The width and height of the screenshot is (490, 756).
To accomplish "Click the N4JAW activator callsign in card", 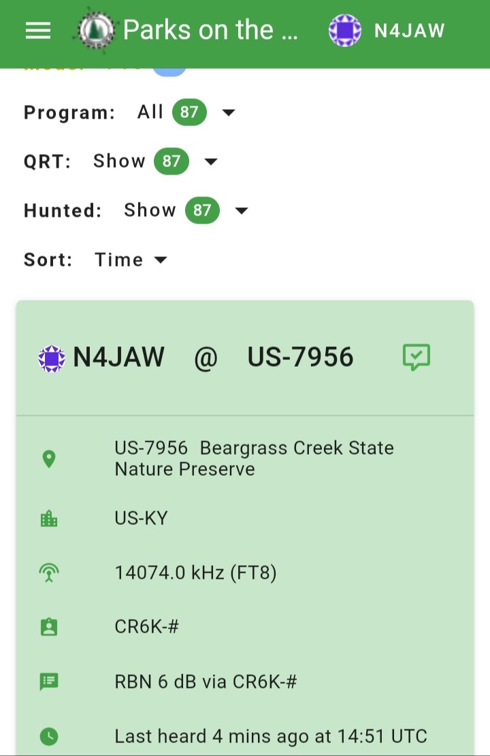I will click(118, 357).
